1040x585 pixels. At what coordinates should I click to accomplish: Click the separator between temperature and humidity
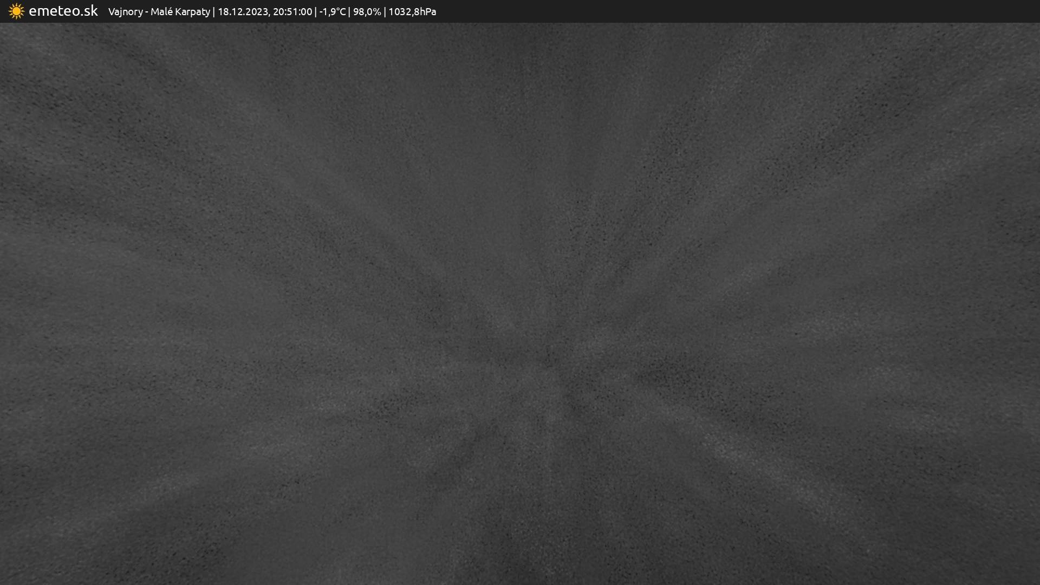(349, 11)
